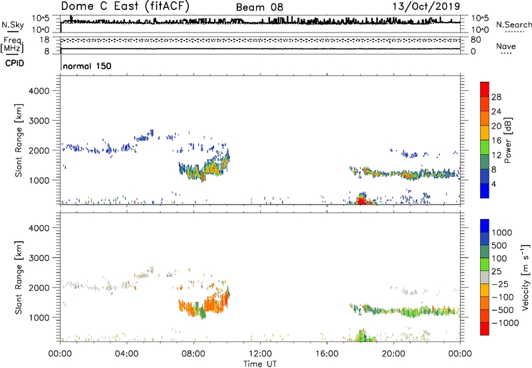Click '1000' tick in the velocity panel
This screenshot has height=368, width=532.
39,318
